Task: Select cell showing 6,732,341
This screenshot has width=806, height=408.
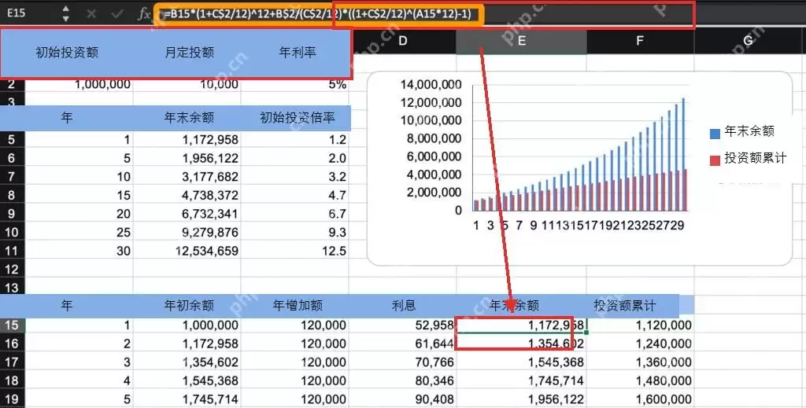Action: point(187,214)
